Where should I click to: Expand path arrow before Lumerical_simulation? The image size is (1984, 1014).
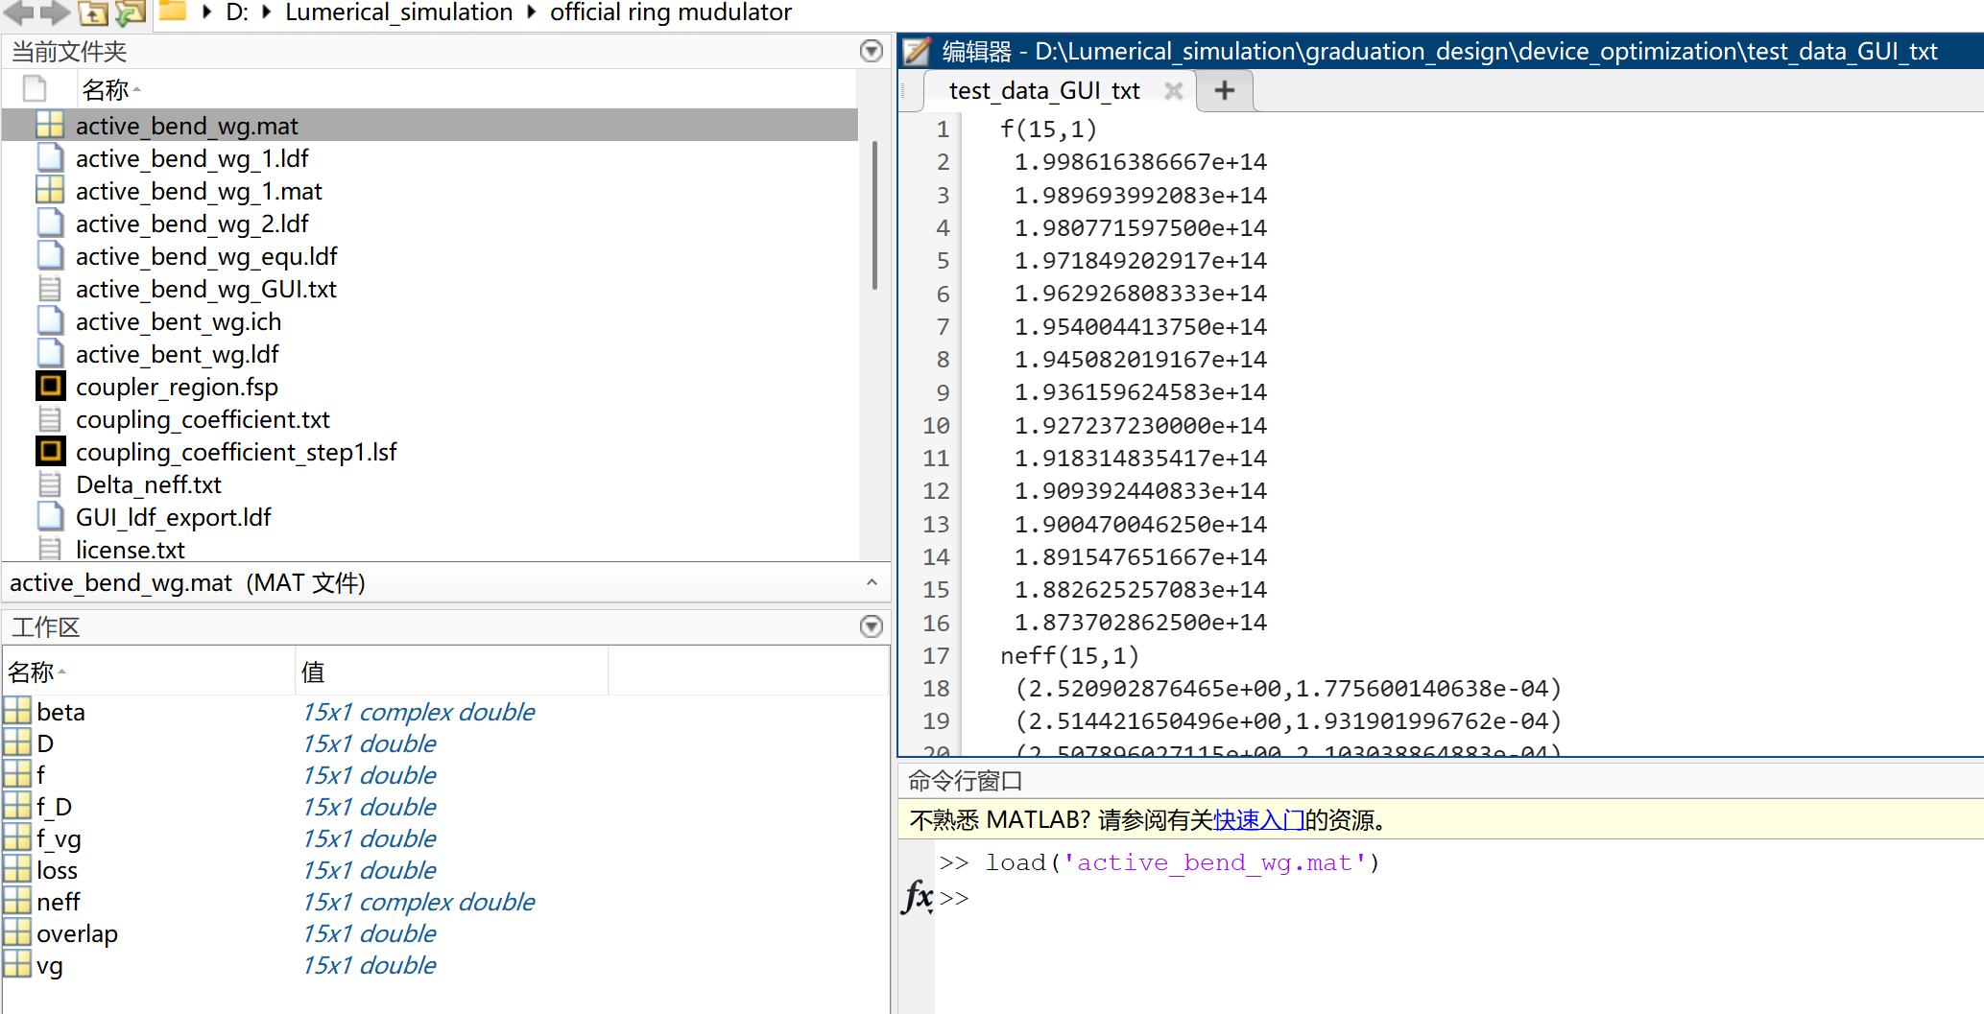pyautogui.click(x=267, y=12)
